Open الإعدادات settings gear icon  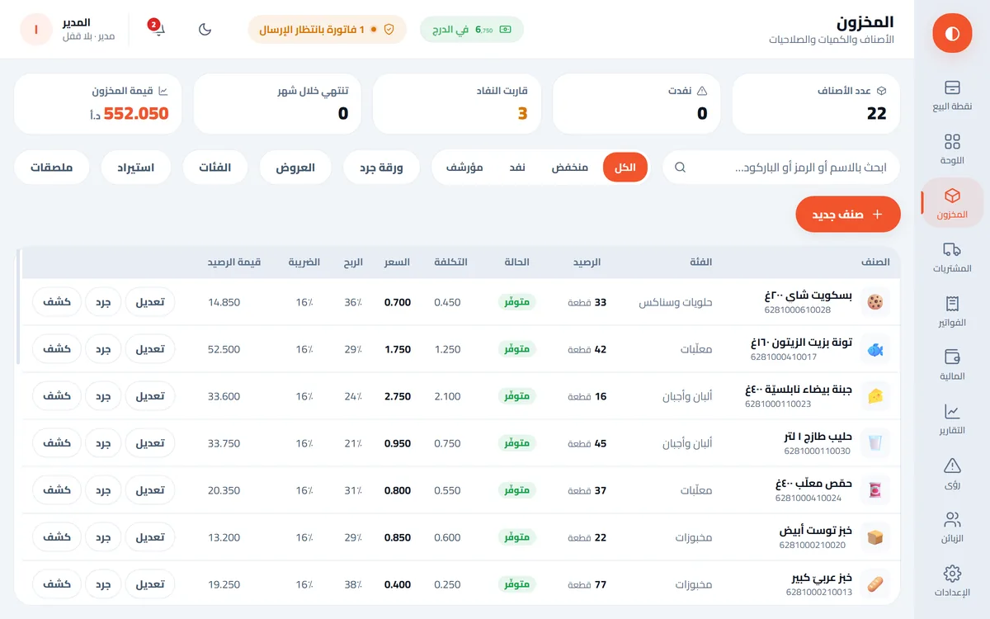click(x=952, y=574)
